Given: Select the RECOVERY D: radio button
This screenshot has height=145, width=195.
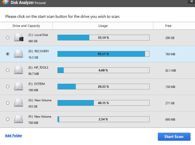Looking at the screenshot, I should coord(8,54).
